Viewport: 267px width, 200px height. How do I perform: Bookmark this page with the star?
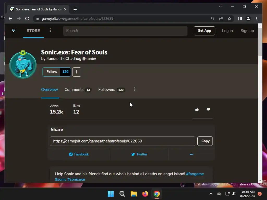229,18
